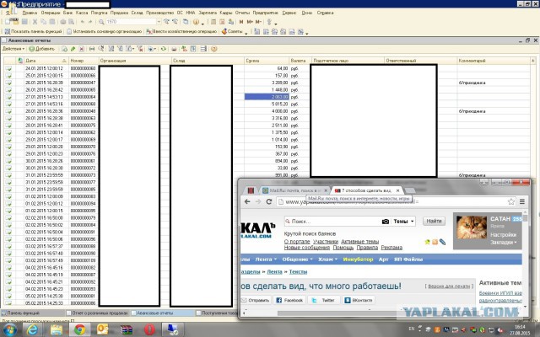Viewport: 540px width, 337px height.
Task: Click the green pencil Edit icon
Action: pyautogui.click(x=73, y=49)
